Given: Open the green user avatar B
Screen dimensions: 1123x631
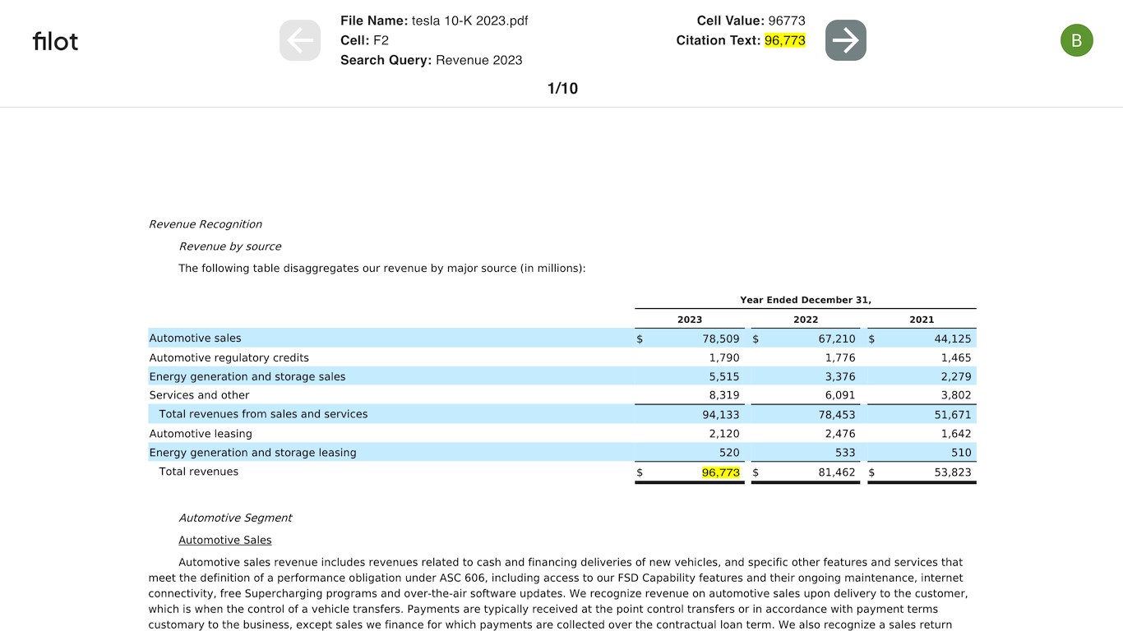Looking at the screenshot, I should pos(1076,40).
